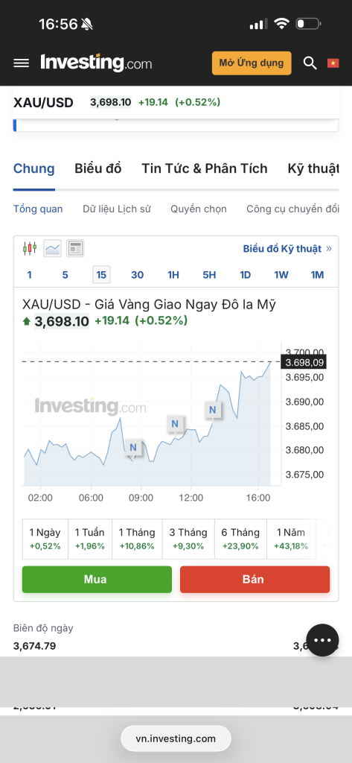The width and height of the screenshot is (352, 763).
Task: Tap the vn.investing.com address bar
Action: [x=176, y=738]
